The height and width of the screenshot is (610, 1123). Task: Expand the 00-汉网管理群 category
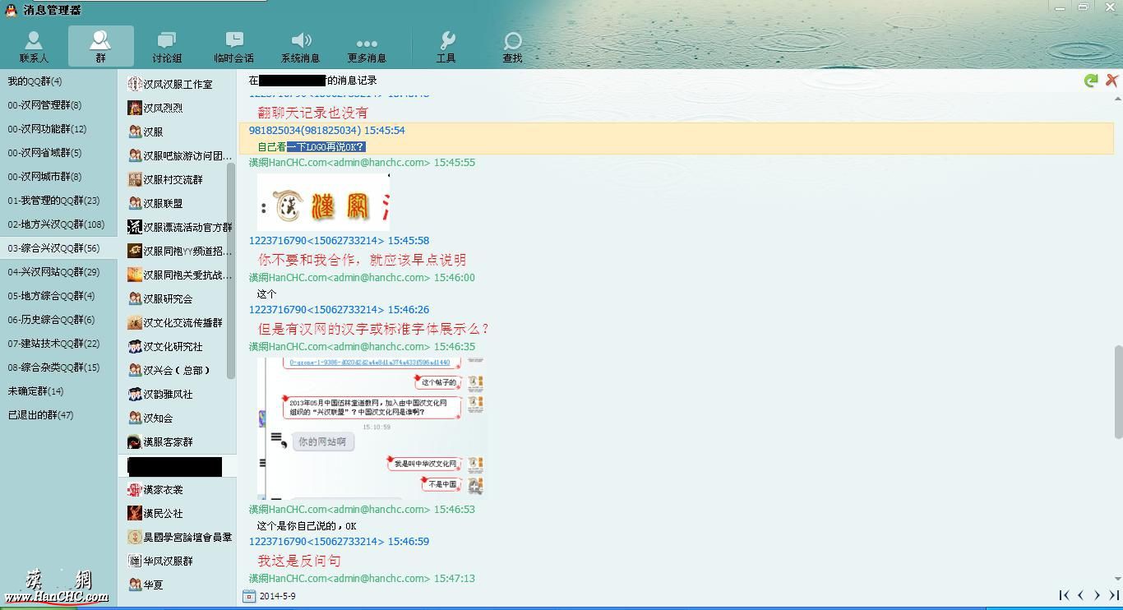pos(44,105)
